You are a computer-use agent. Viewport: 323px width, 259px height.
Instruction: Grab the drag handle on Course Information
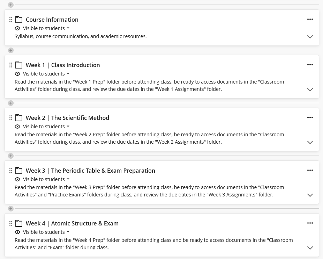tap(11, 20)
